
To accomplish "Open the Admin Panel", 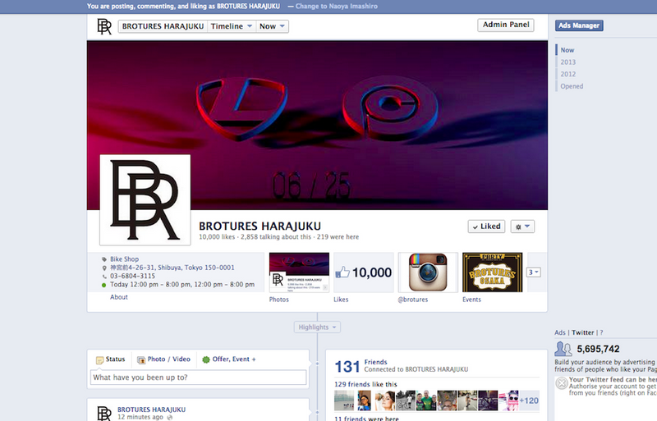I will point(506,25).
